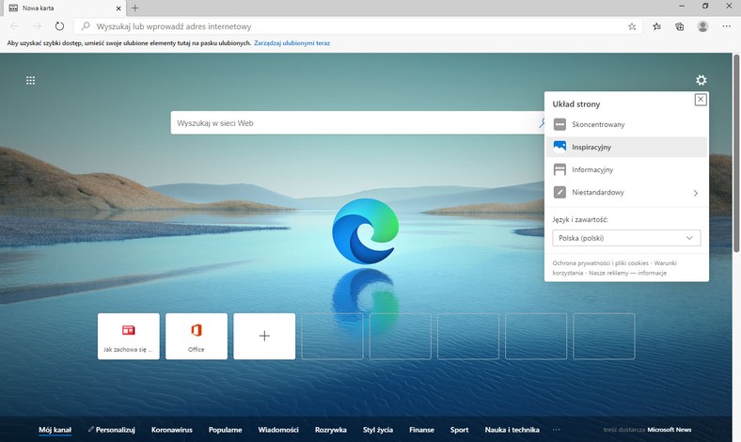The image size is (741, 442).
Task: Open the Personalizuj feed option
Action: click(x=112, y=430)
